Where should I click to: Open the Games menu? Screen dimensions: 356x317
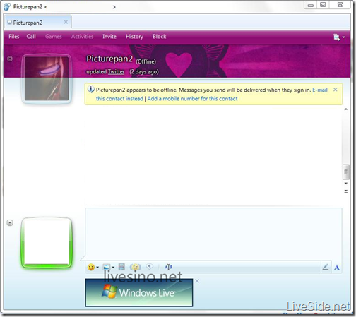[54, 37]
